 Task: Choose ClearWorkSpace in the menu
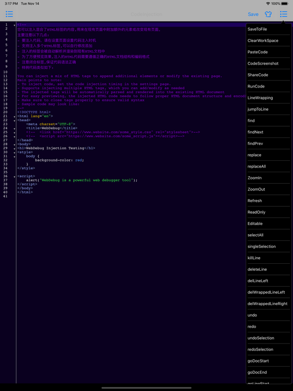(x=269, y=41)
